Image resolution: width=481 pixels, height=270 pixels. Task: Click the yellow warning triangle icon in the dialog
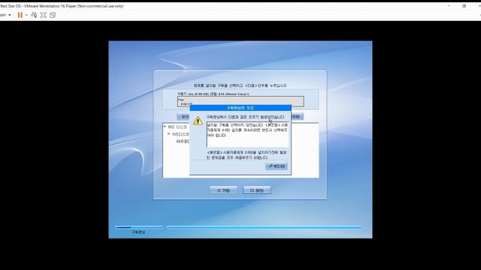[198, 121]
